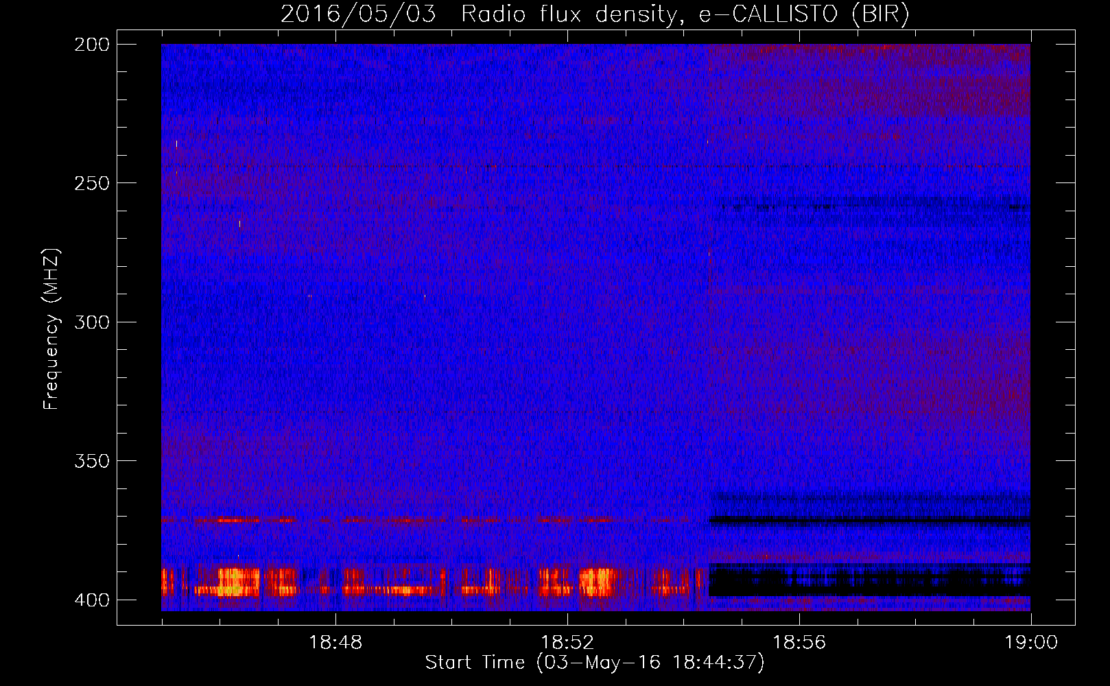This screenshot has height=686, width=1110.
Task: Click the 250 frequency tick label
Action: coord(91,183)
